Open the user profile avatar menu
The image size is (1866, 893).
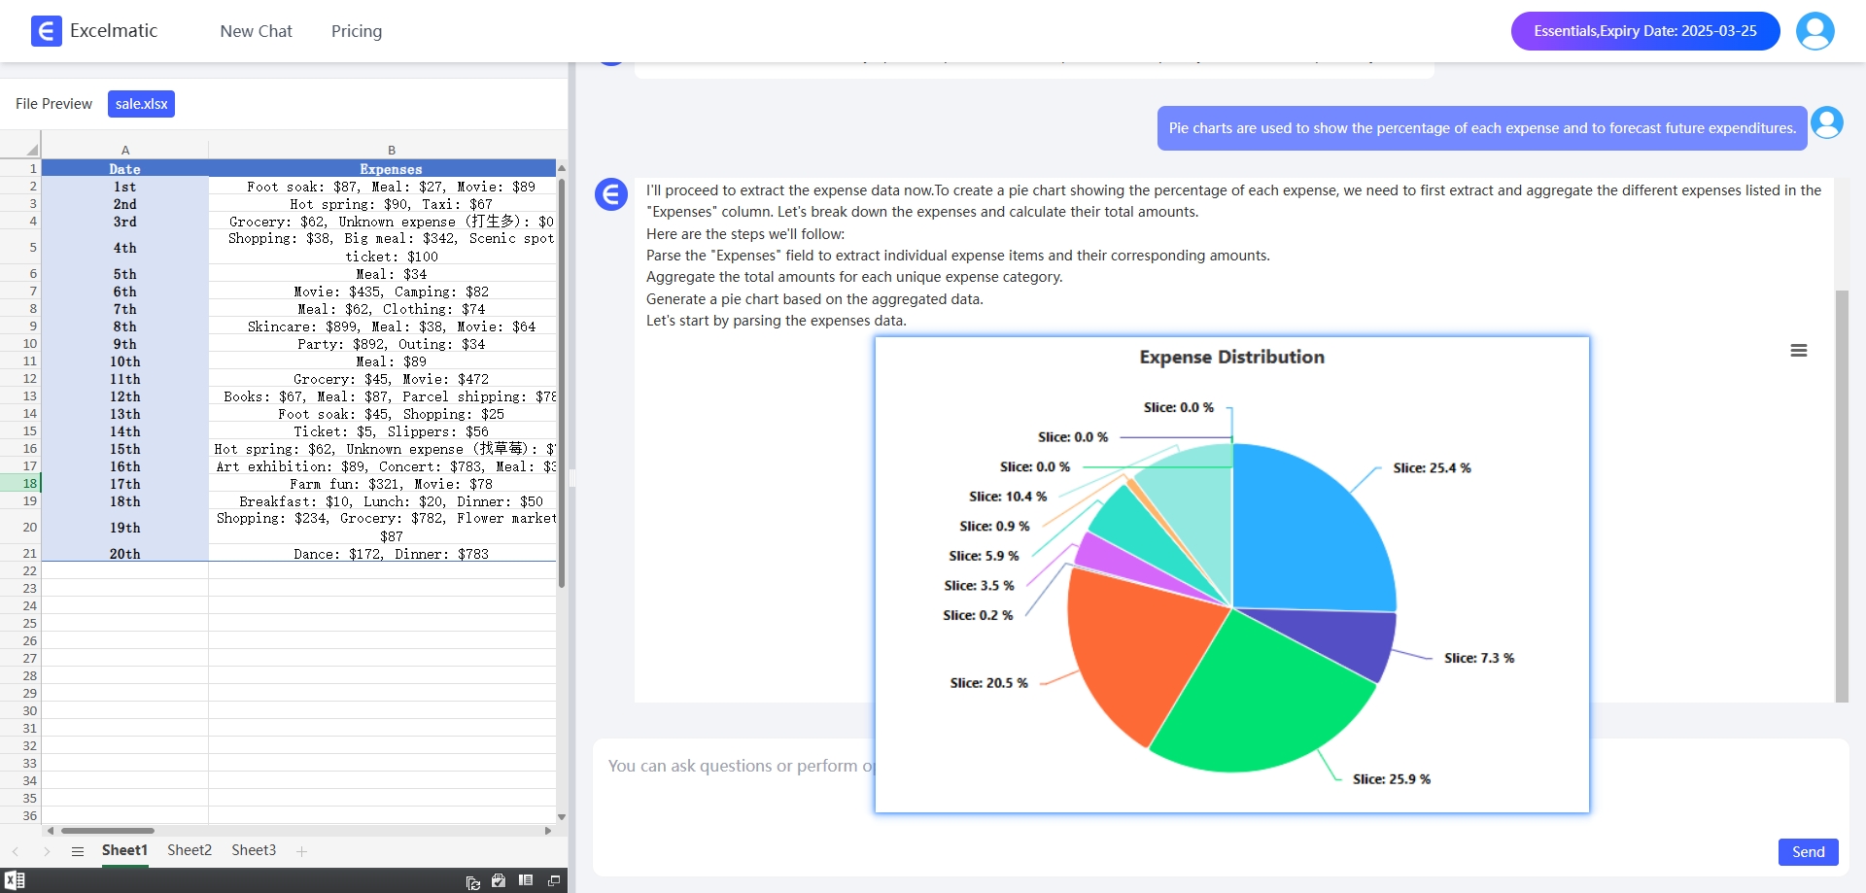tap(1814, 31)
